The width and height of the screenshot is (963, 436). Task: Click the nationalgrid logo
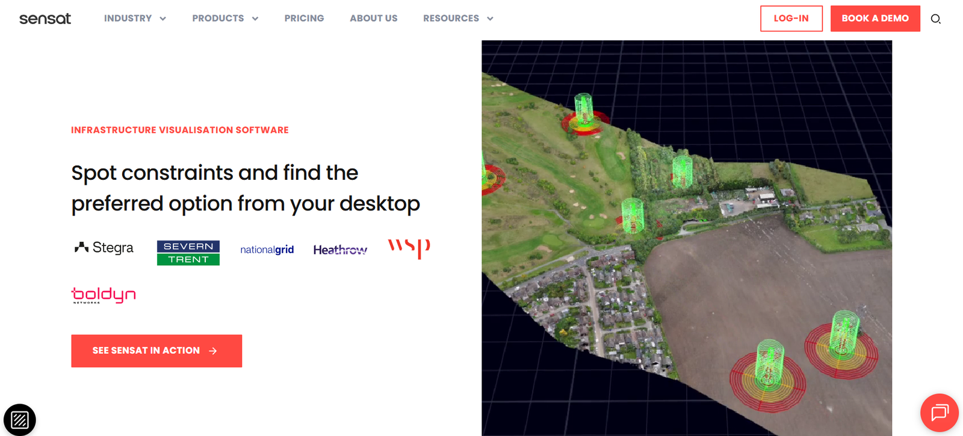267,250
